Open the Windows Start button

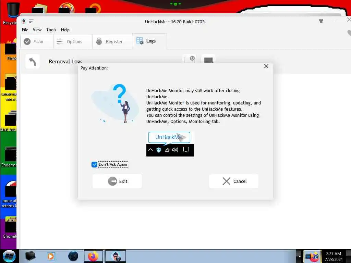[9, 256]
